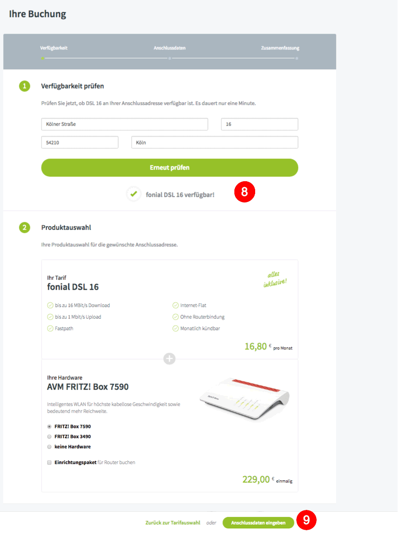Click the 'alles inklusive!' handwritten badge
Screen dimensions: 398x533
coord(275,279)
